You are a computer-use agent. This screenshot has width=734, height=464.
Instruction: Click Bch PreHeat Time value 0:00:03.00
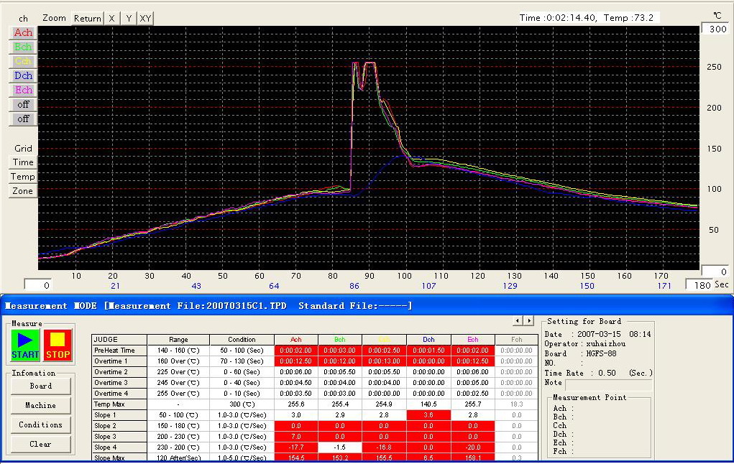pos(340,351)
